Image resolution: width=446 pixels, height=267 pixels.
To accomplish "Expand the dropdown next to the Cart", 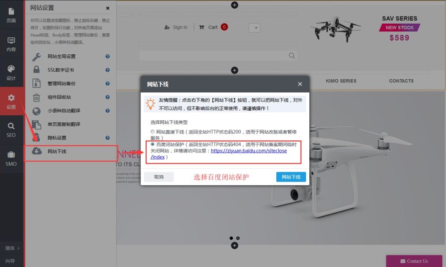I will click(x=254, y=27).
